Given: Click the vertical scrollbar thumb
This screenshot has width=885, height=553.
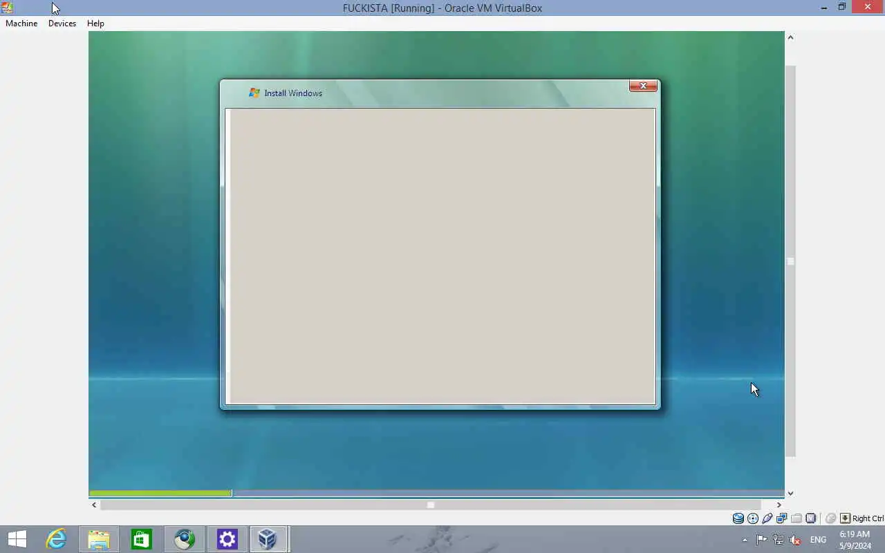Looking at the screenshot, I should (790, 261).
